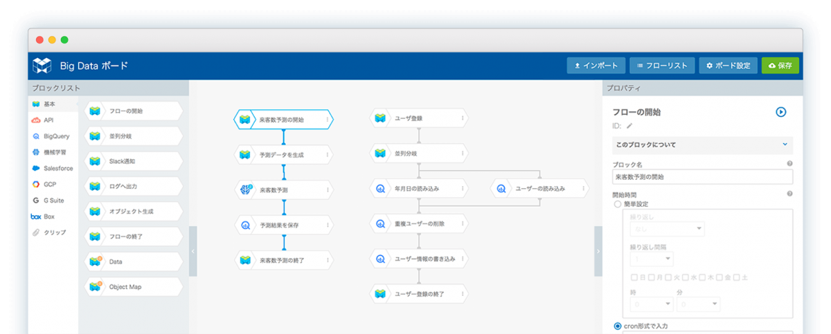Select the BigQuery category tab

tap(53, 136)
